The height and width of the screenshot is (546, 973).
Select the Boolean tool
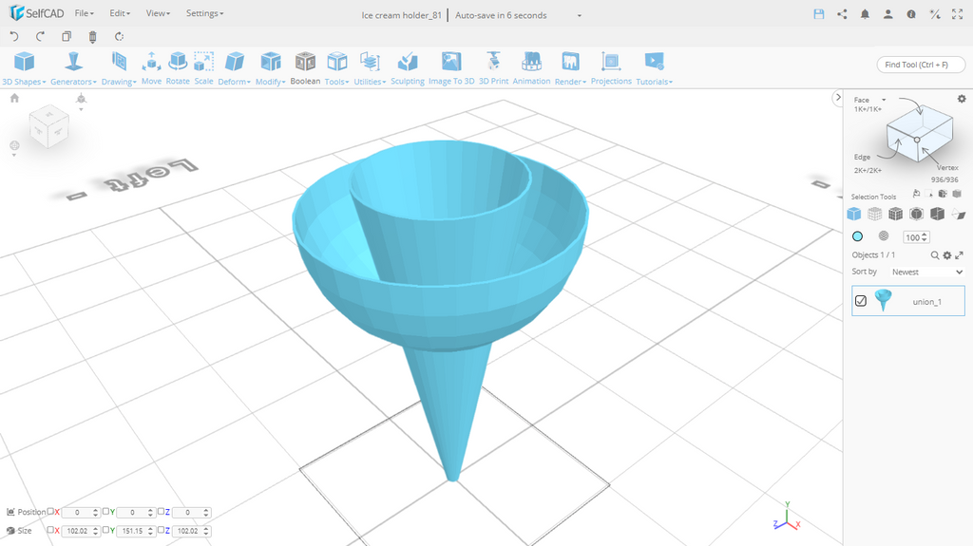(305, 69)
